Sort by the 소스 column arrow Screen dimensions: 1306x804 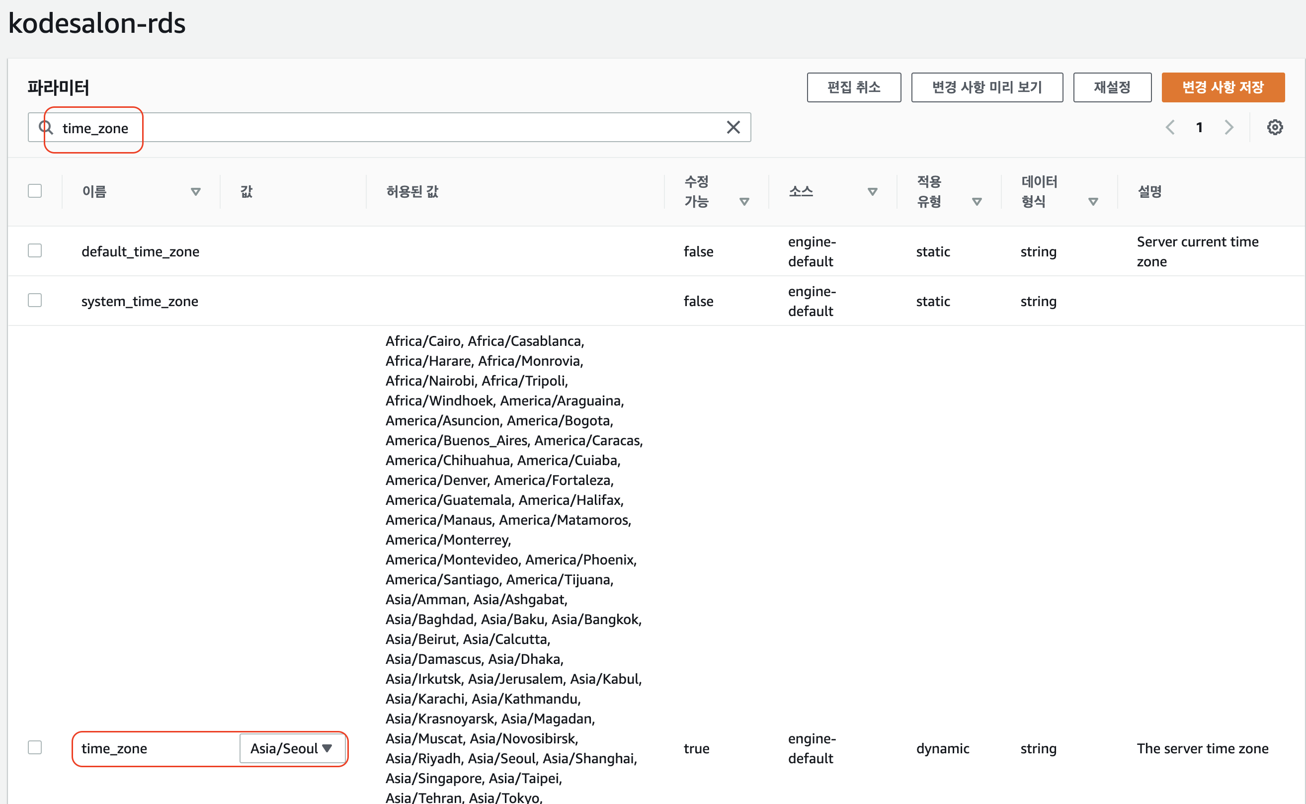click(872, 191)
